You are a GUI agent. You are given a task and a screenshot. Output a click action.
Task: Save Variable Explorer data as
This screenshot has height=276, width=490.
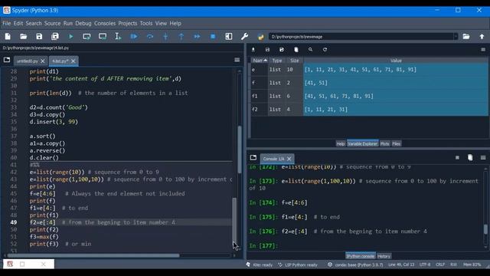pyautogui.click(x=282, y=49)
